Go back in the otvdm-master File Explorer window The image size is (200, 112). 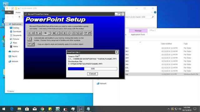8,17
